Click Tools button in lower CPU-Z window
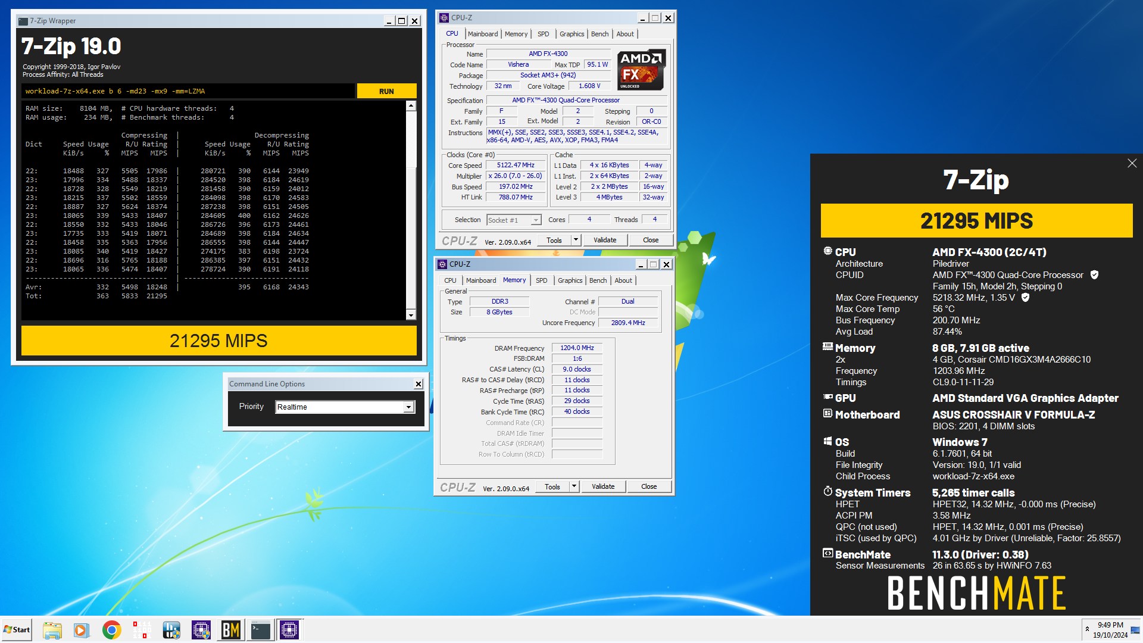 tap(552, 486)
